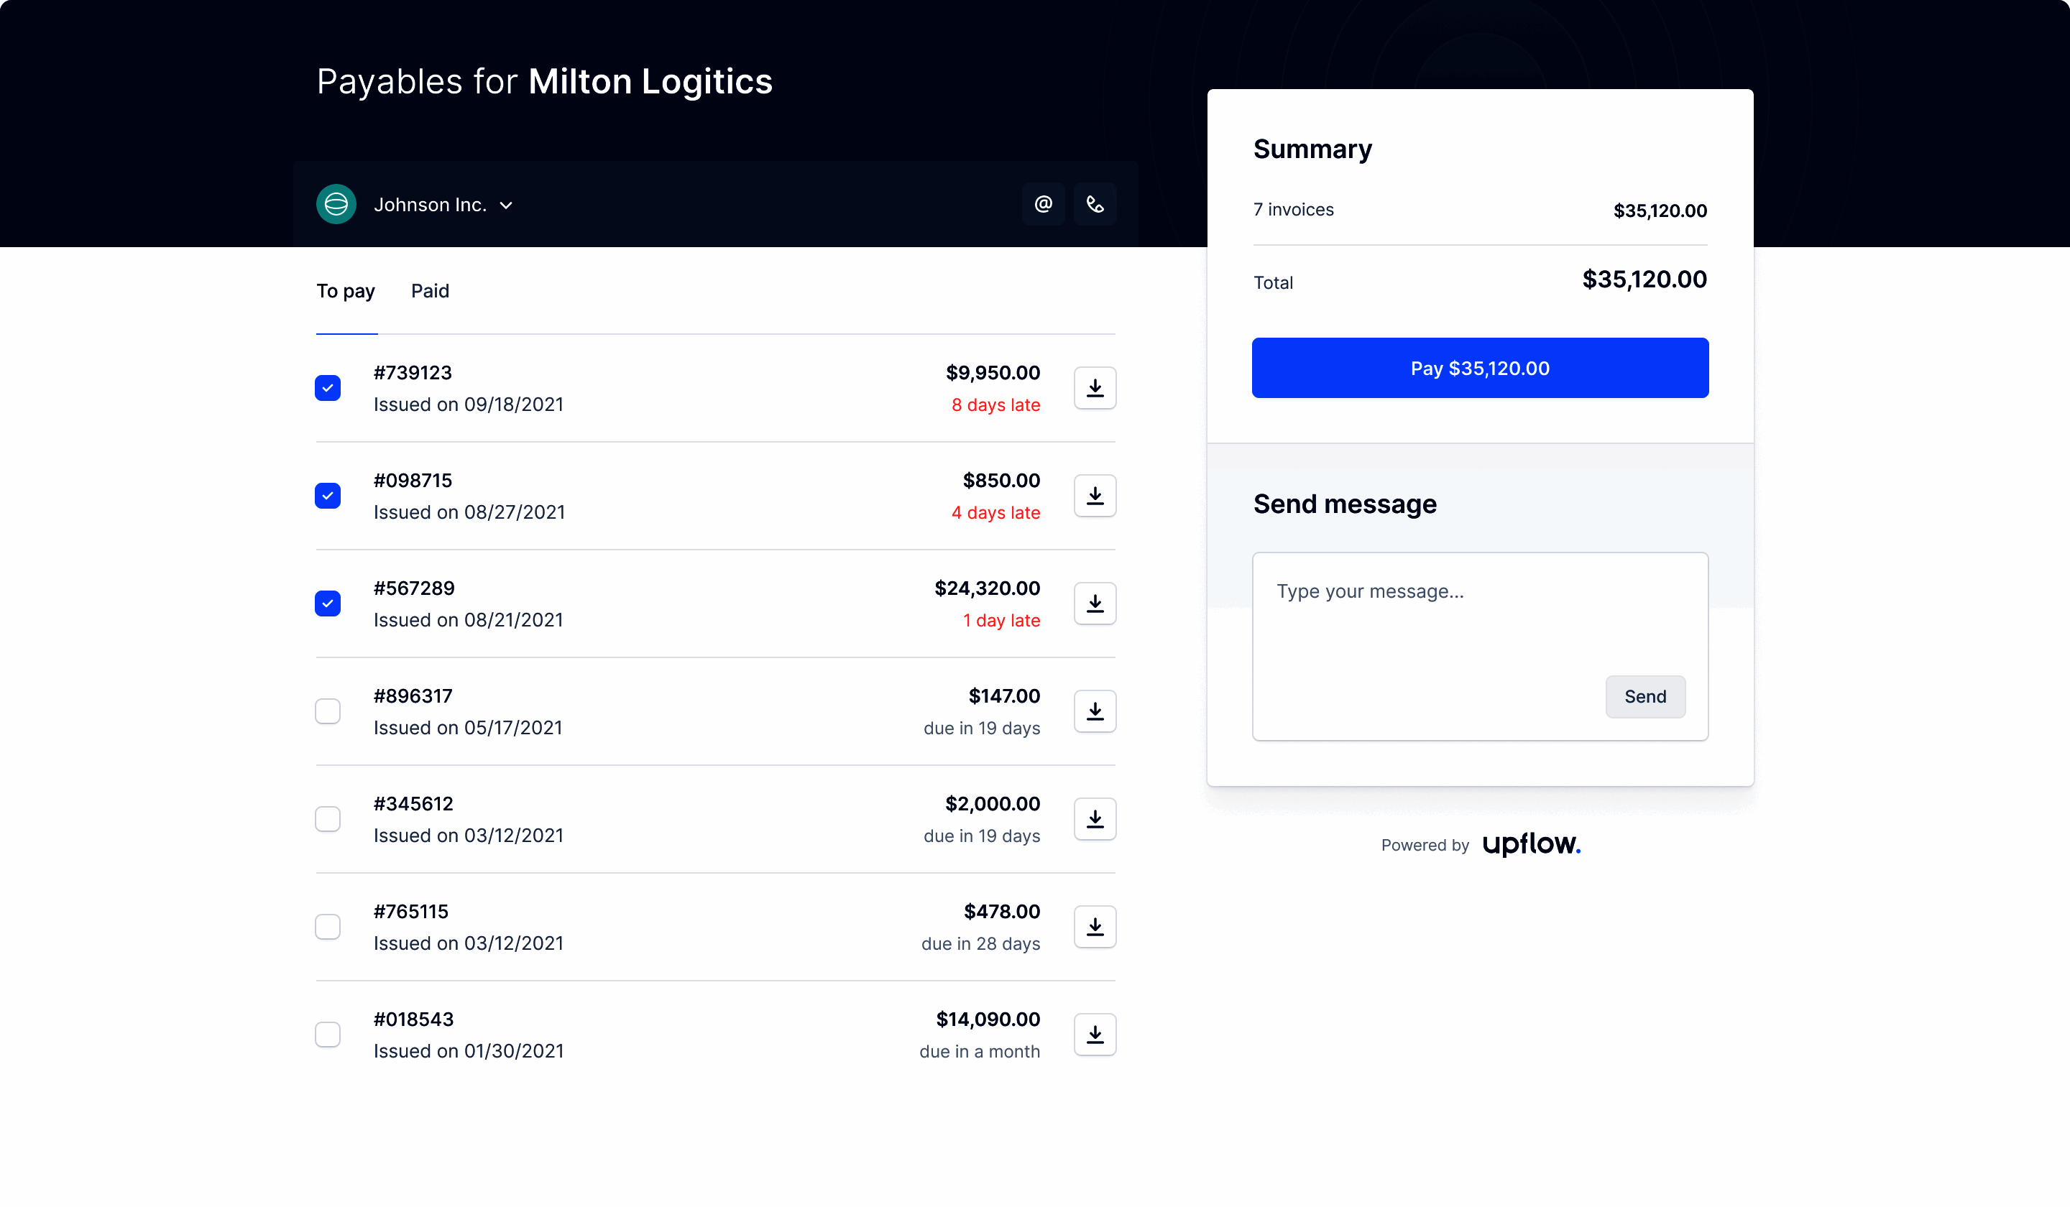This screenshot has height=1207, width=2070.
Task: Check the box for invoice #018543
Action: tap(328, 1035)
